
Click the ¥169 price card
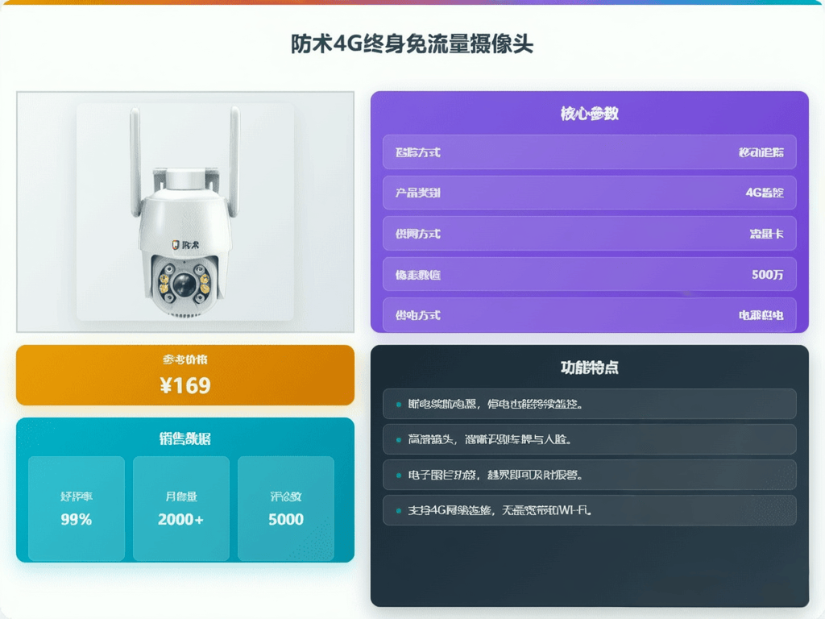pyautogui.click(x=185, y=375)
